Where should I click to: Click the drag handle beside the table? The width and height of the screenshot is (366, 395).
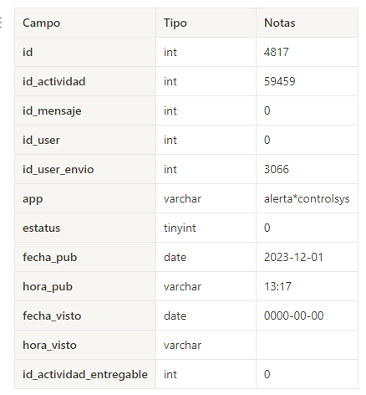tap(1, 23)
